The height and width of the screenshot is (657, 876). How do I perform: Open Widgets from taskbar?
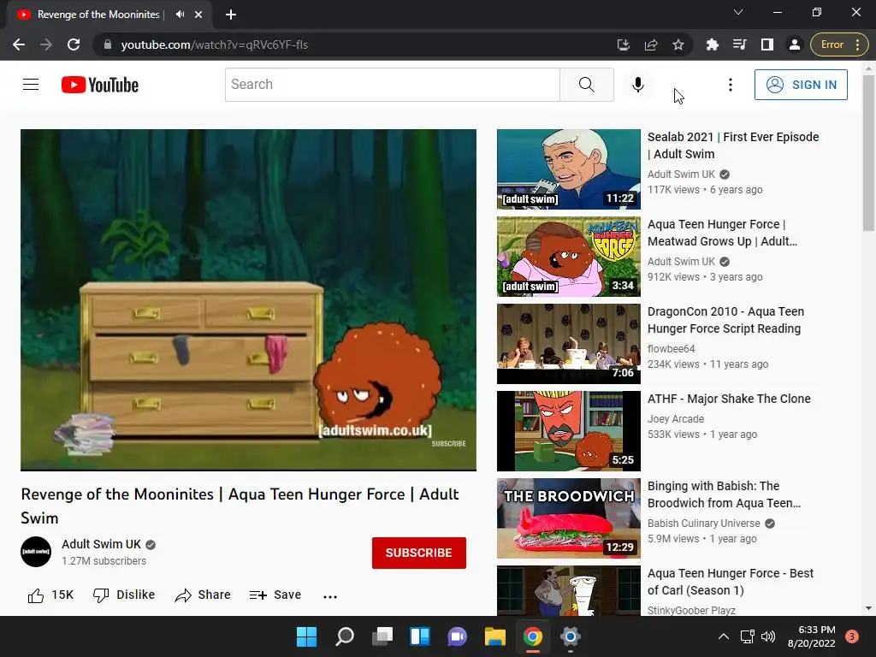419,636
